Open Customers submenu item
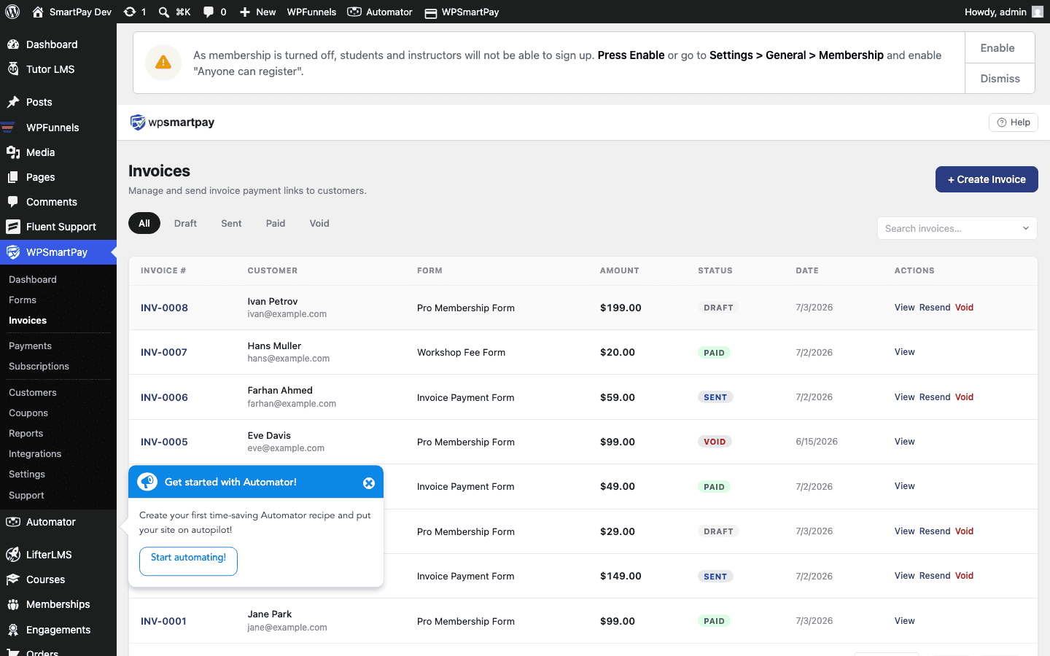Image resolution: width=1050 pixels, height=656 pixels. point(32,392)
